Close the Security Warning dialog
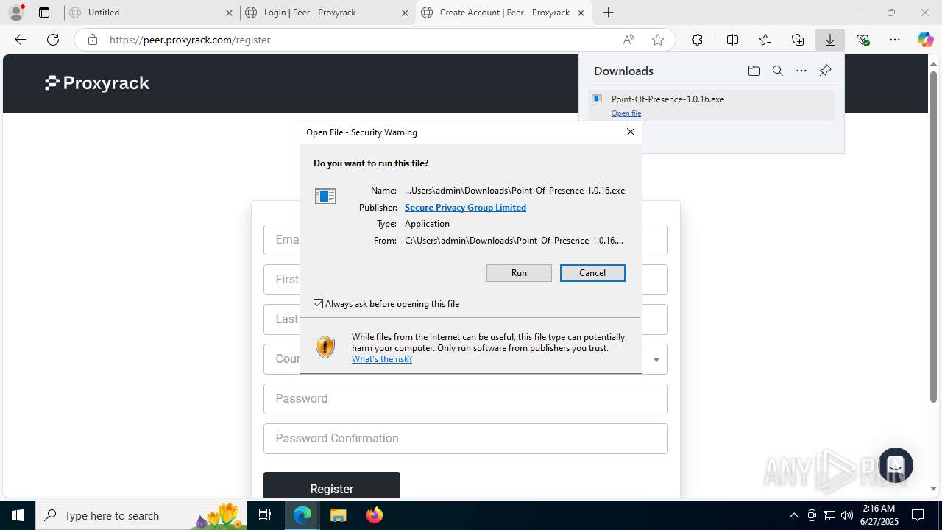 click(x=631, y=132)
